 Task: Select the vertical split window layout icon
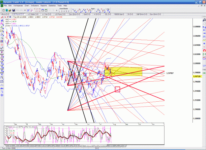tap(46, 10)
